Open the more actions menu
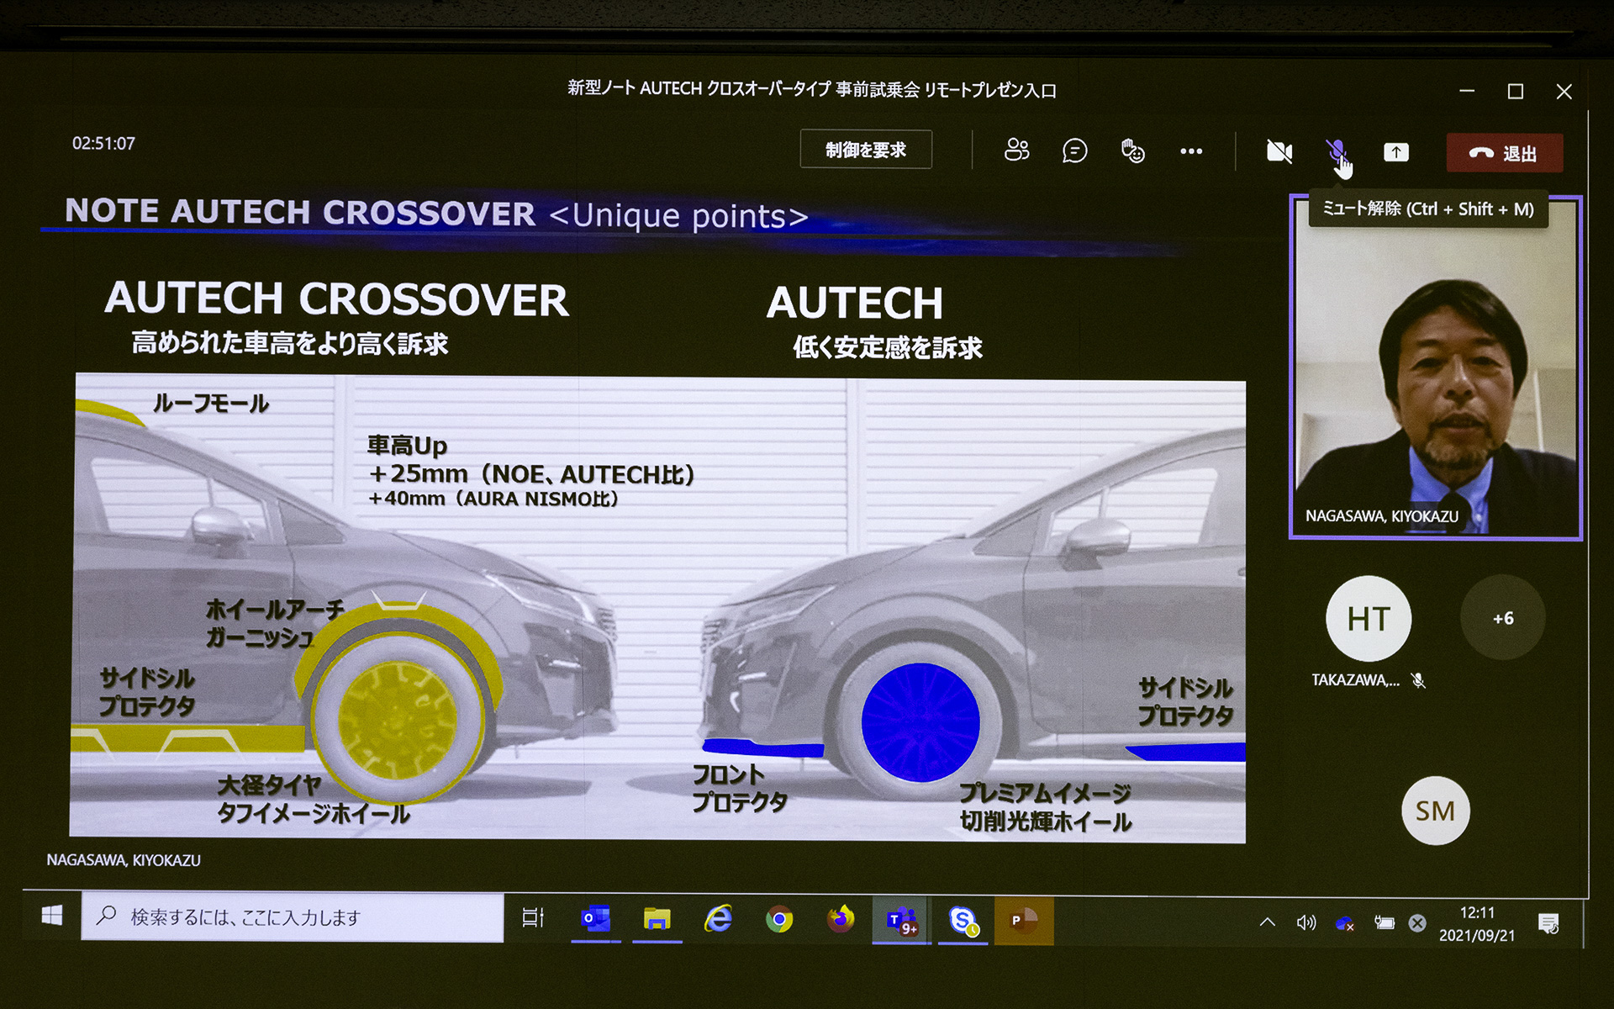The height and width of the screenshot is (1009, 1614). 1191,151
